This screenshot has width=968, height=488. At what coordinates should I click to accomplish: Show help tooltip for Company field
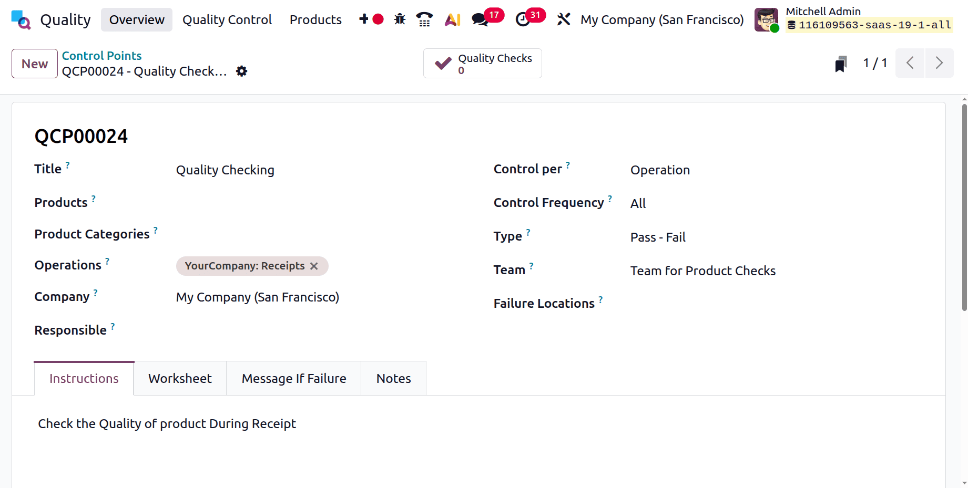(x=96, y=293)
